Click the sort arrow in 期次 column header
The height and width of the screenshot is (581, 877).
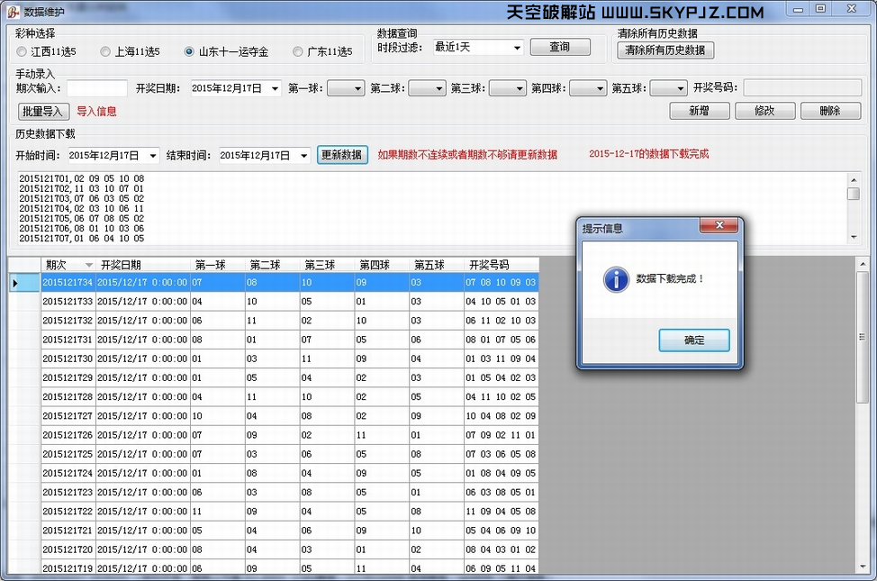(x=88, y=265)
